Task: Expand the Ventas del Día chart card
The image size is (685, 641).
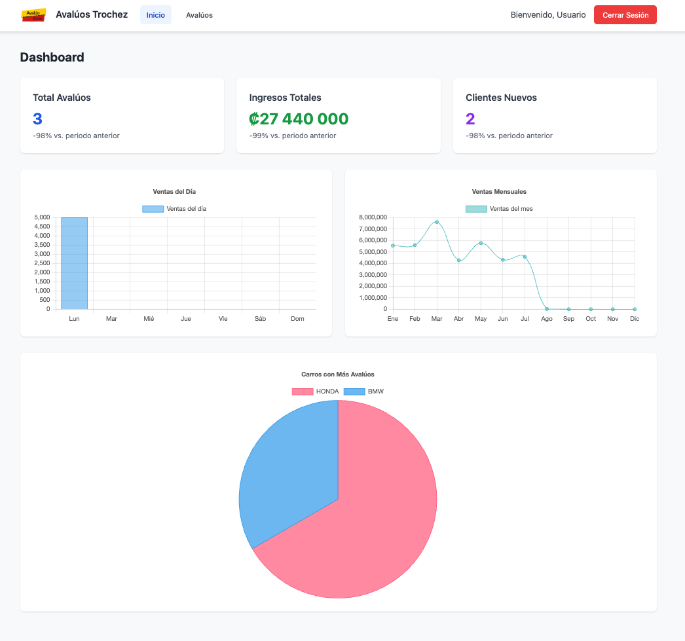Action: (176, 253)
